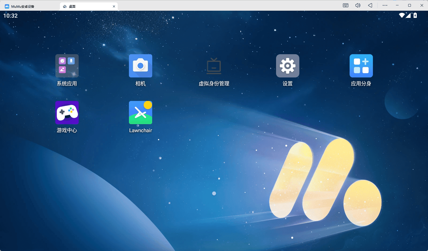Open the Lawnchair launcher app

pyautogui.click(x=140, y=113)
